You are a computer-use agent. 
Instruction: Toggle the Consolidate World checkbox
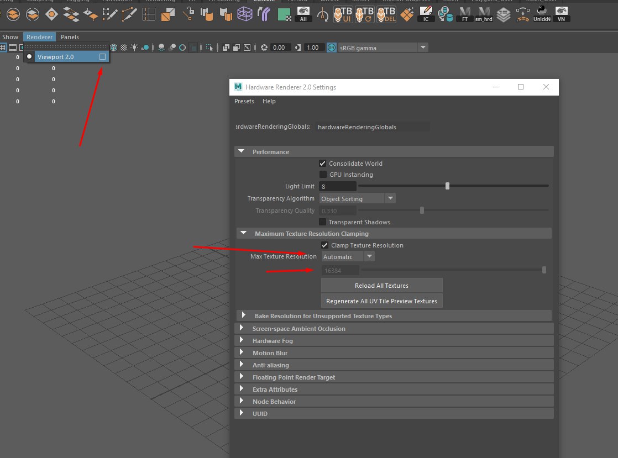[322, 164]
